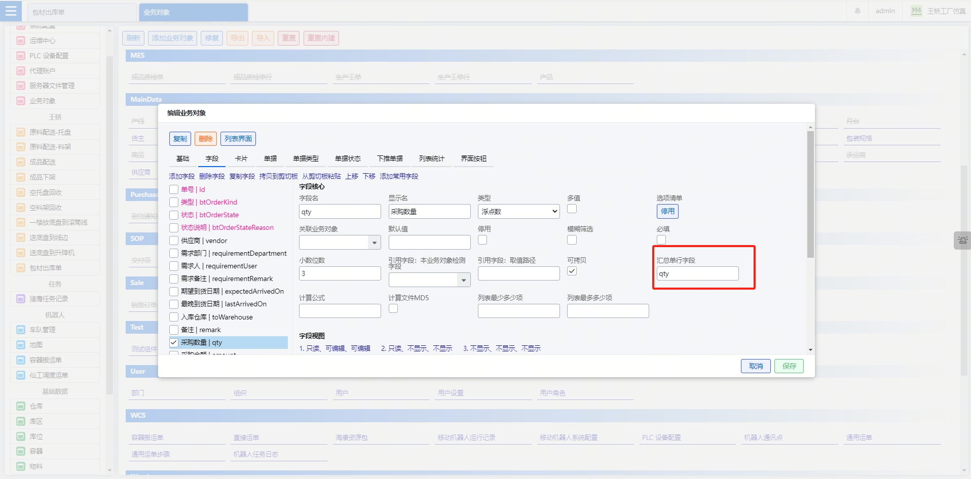Check the 必填 checkbox
This screenshot has height=479, width=971.
click(661, 239)
